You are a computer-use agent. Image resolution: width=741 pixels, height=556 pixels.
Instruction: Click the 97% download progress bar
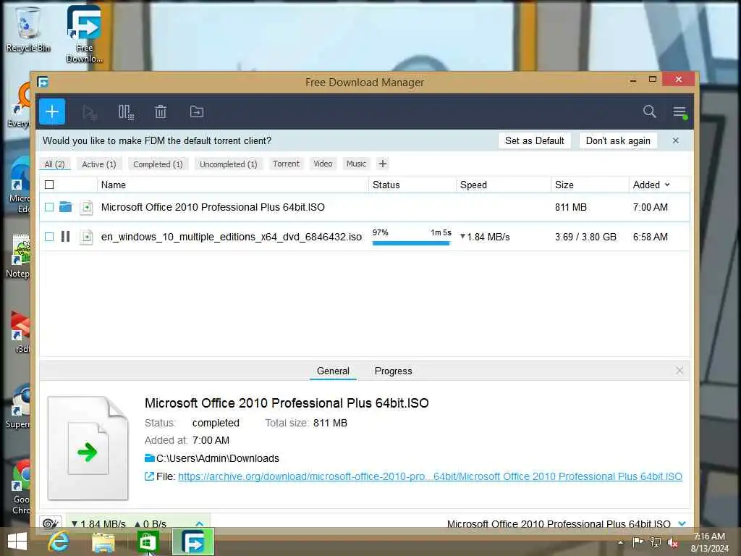coord(412,243)
